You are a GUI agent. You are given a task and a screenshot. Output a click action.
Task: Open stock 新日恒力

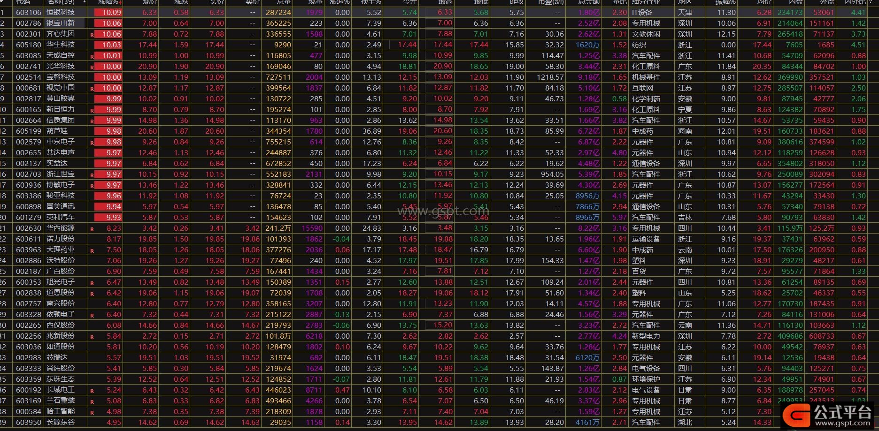click(x=61, y=109)
